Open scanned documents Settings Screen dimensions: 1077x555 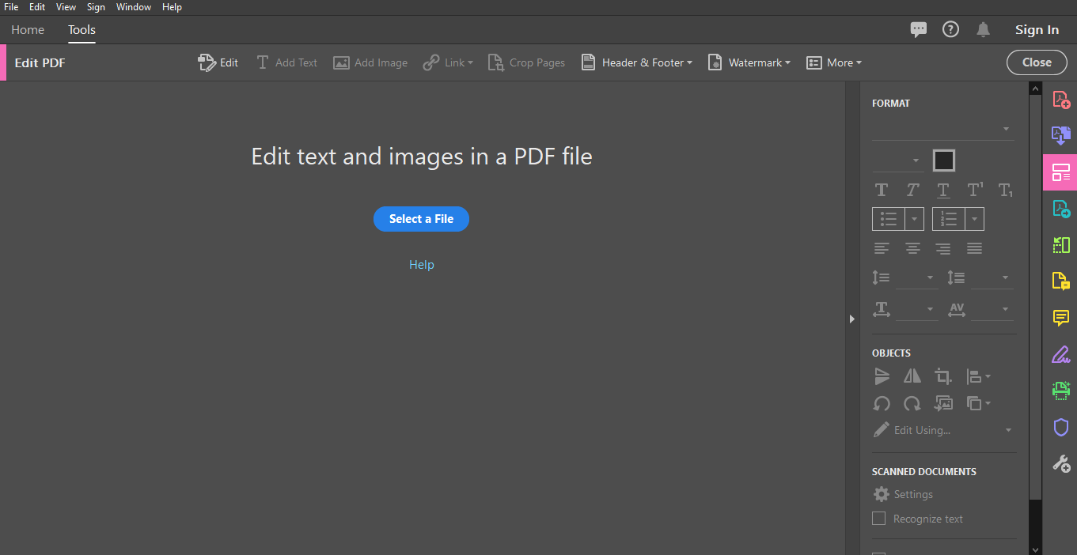point(903,494)
